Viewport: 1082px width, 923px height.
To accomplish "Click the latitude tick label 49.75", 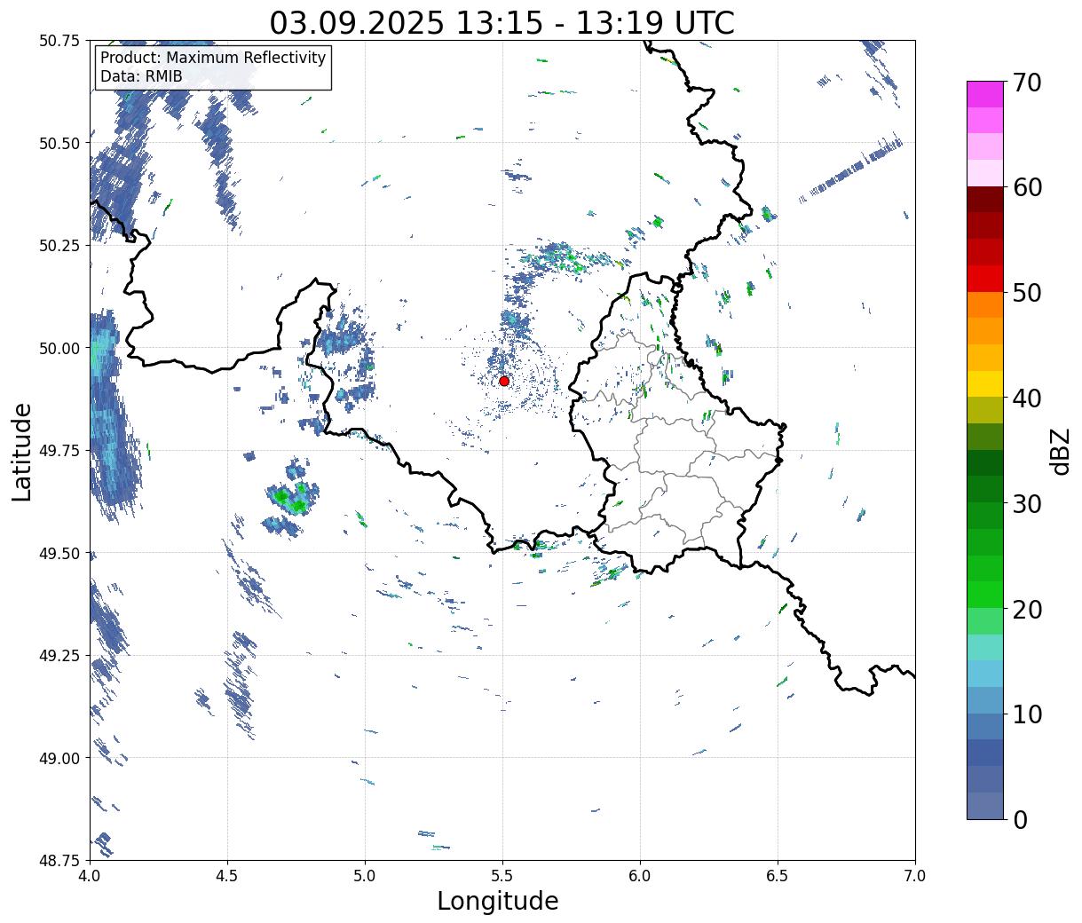I will 59,451.
